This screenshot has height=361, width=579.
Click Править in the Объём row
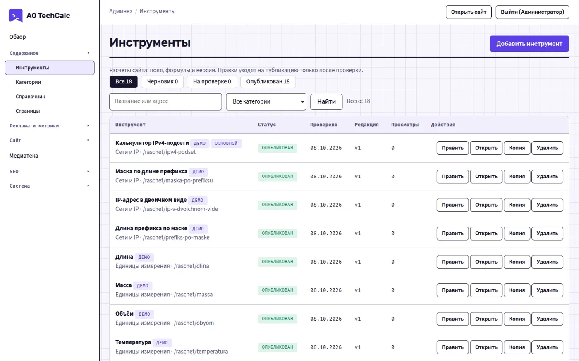tap(452, 319)
